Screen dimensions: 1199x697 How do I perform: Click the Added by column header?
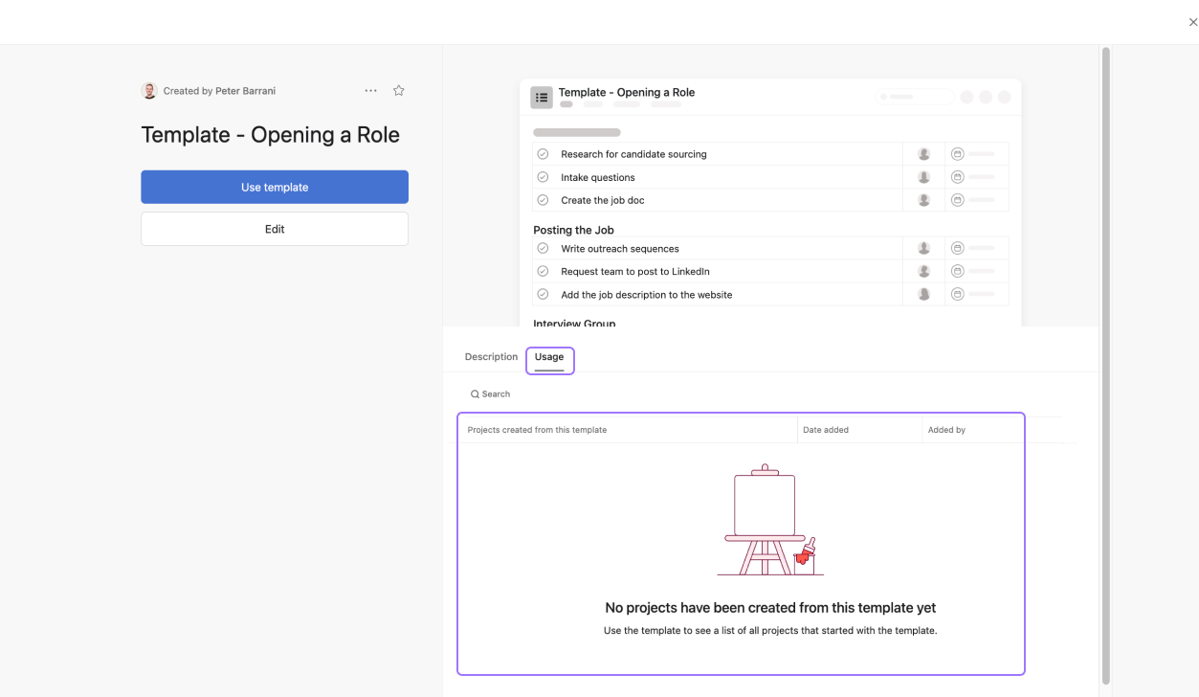click(946, 430)
